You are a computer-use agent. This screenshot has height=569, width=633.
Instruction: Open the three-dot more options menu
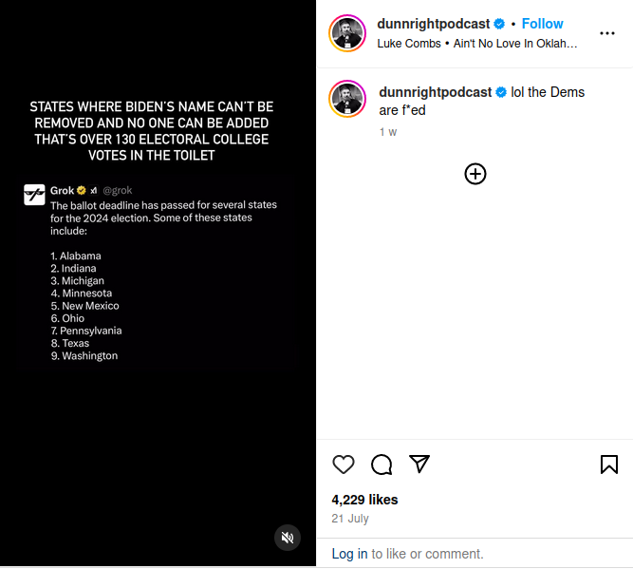pos(607,33)
